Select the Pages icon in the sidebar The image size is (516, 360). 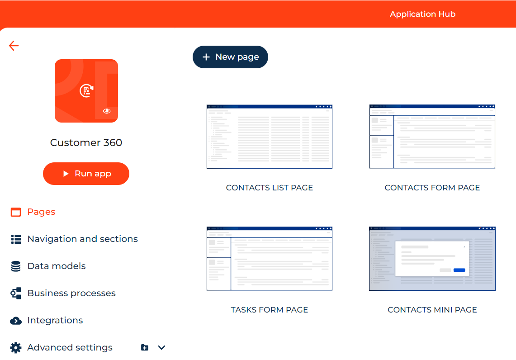[15, 212]
